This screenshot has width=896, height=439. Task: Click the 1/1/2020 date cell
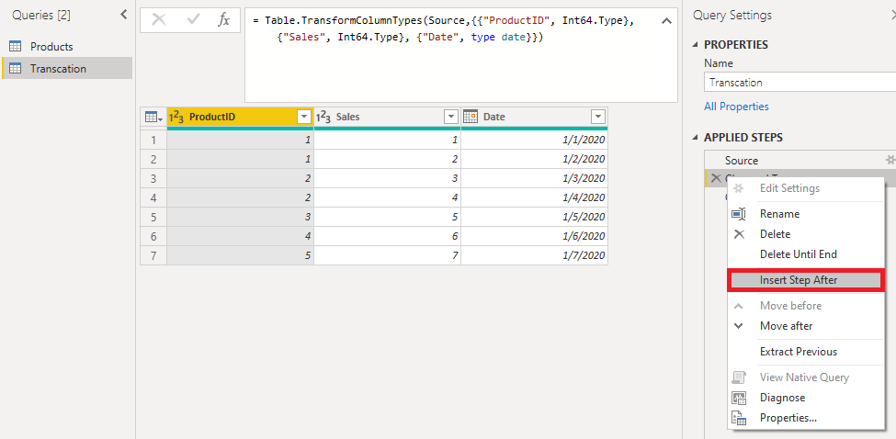pos(534,140)
